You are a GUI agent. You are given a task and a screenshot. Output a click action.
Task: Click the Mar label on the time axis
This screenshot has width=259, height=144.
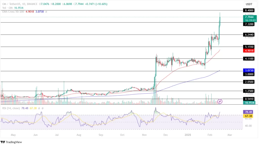[230, 135]
